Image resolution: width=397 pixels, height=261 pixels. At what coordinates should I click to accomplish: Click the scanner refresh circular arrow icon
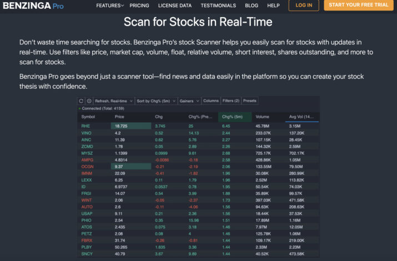(81, 101)
